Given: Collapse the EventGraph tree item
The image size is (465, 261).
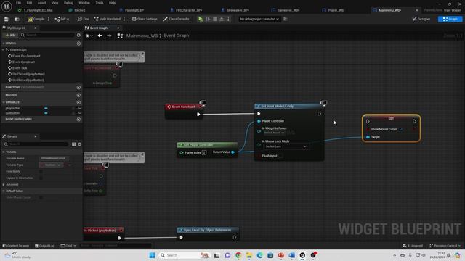Looking at the screenshot, I should tap(3, 50).
